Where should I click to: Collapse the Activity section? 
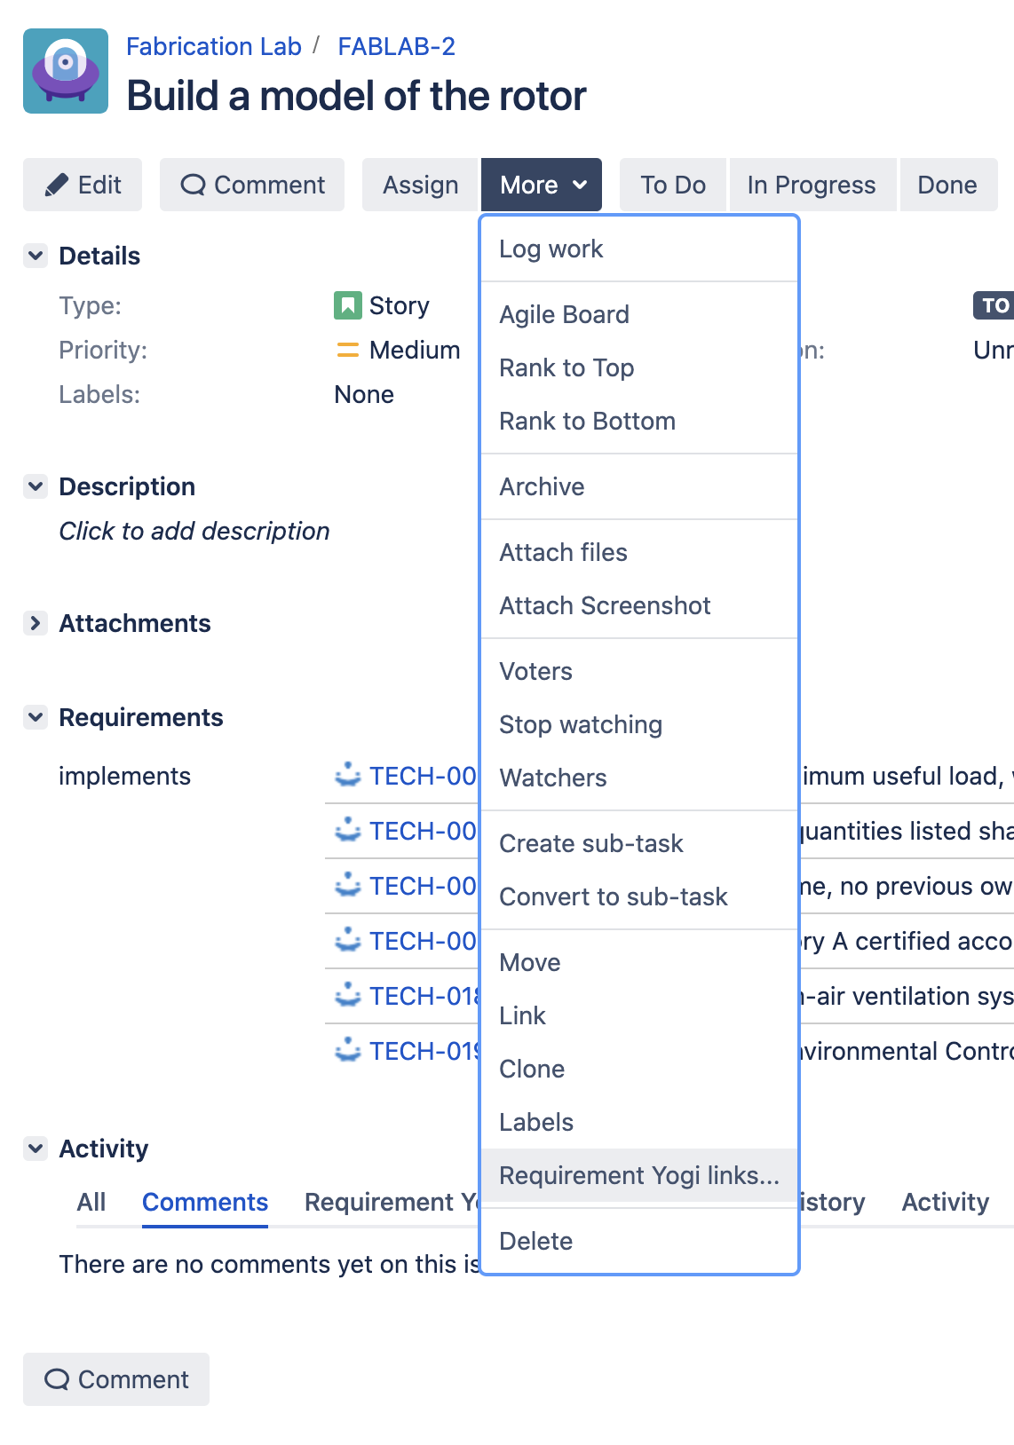(x=36, y=1149)
